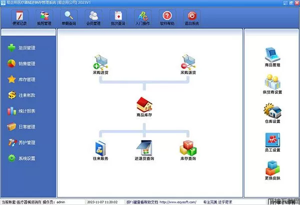Open 往来账务 blue book icon
The image size is (300, 205).
click(100, 151)
